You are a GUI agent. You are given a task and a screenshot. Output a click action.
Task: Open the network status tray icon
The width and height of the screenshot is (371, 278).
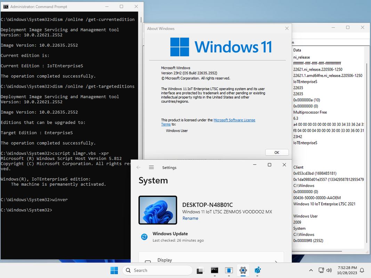point(321,270)
